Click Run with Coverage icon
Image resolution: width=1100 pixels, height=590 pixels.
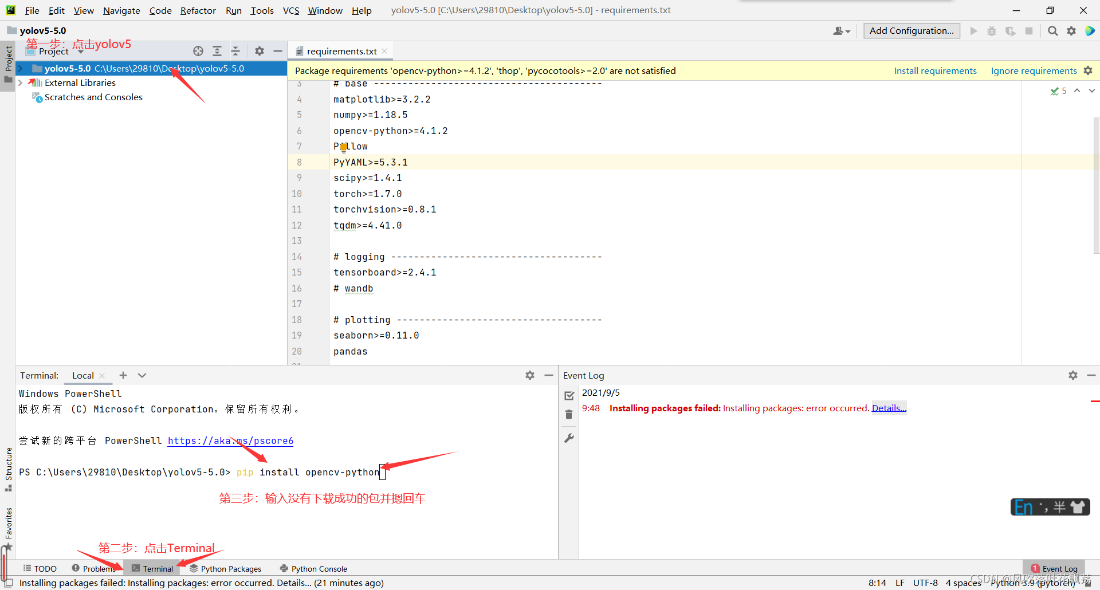tap(1011, 31)
